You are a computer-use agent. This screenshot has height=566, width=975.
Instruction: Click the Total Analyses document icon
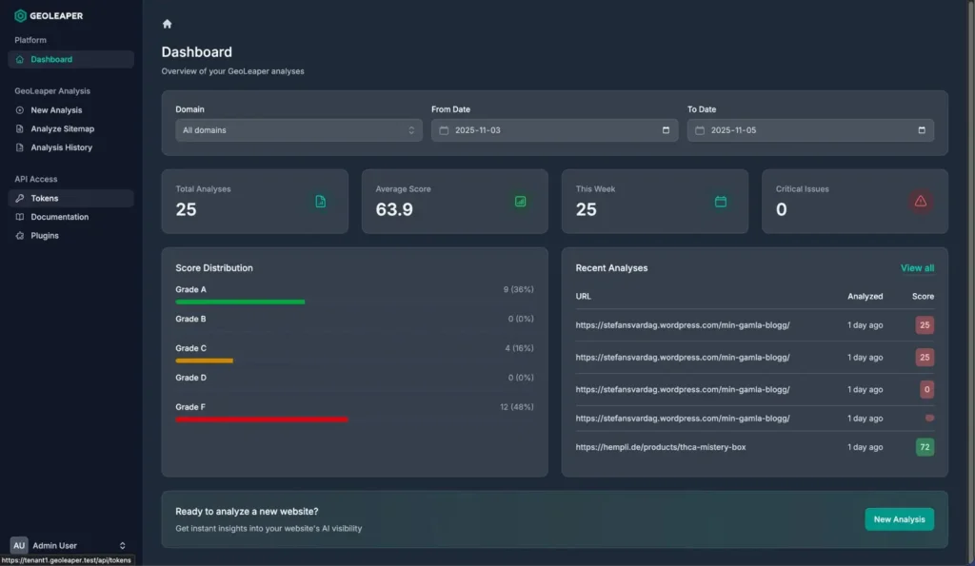click(x=321, y=202)
